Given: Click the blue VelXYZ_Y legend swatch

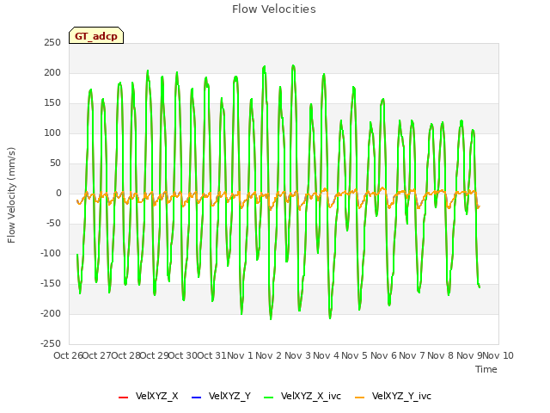Looking at the screenshot, I should [197, 398].
